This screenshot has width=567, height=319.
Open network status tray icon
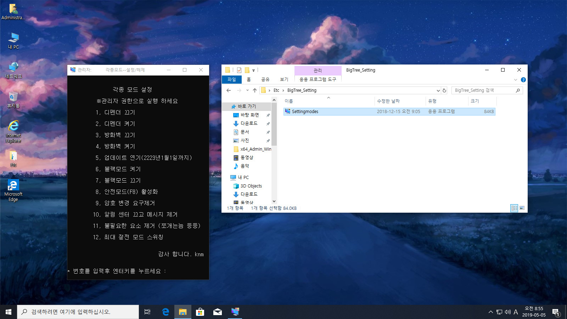(x=499, y=312)
